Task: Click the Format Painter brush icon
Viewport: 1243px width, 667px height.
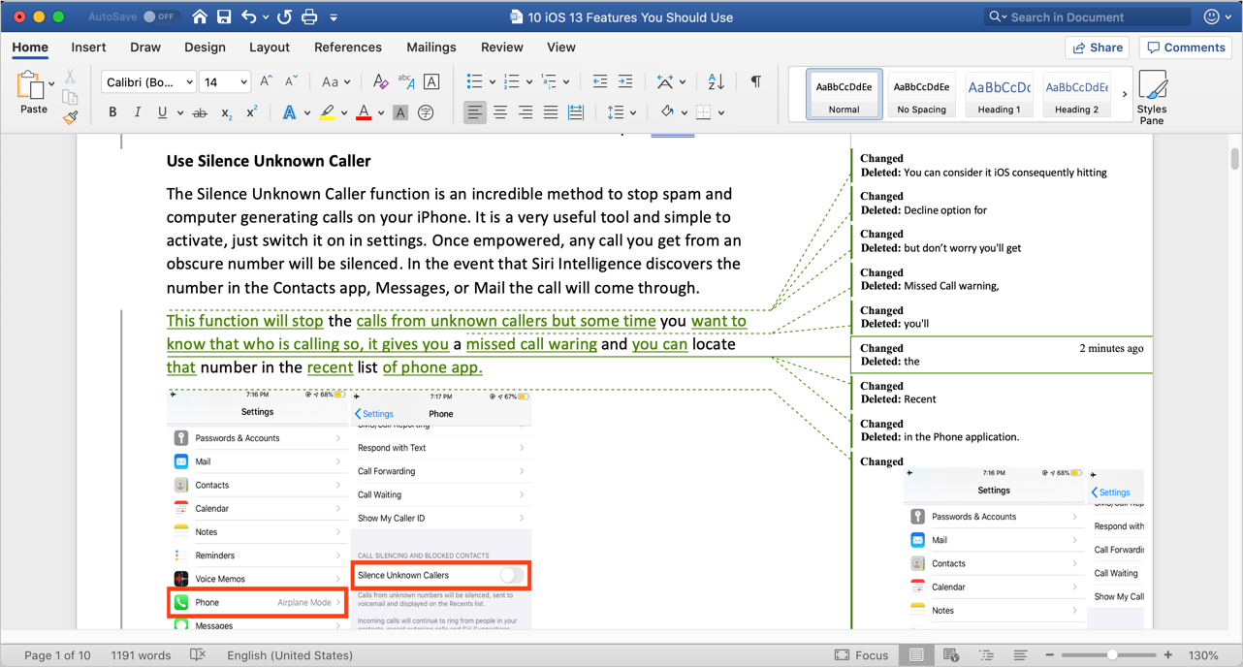Action: [x=70, y=117]
